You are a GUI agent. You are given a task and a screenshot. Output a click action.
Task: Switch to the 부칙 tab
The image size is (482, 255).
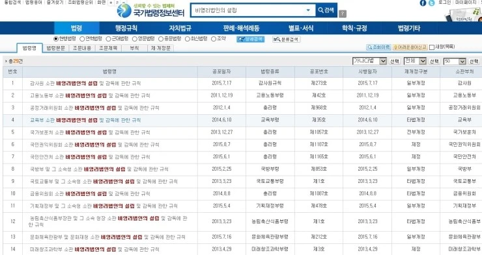(x=134, y=49)
